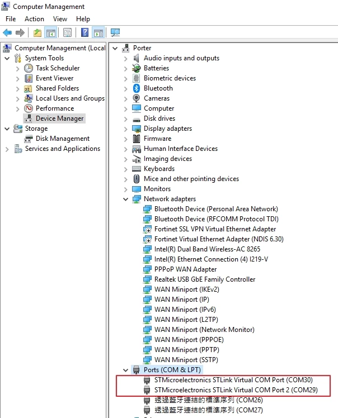The width and height of the screenshot is (338, 418).
Task: Select Computer Management (Local) root
Action: 60,48
